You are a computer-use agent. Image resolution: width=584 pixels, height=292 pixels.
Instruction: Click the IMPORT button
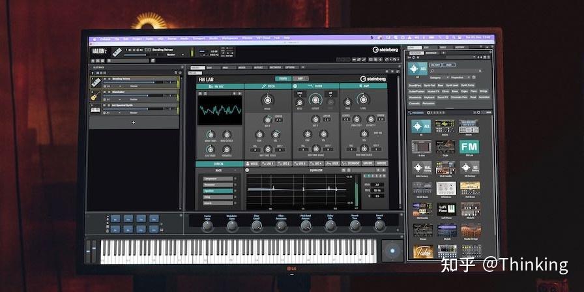[381, 164]
